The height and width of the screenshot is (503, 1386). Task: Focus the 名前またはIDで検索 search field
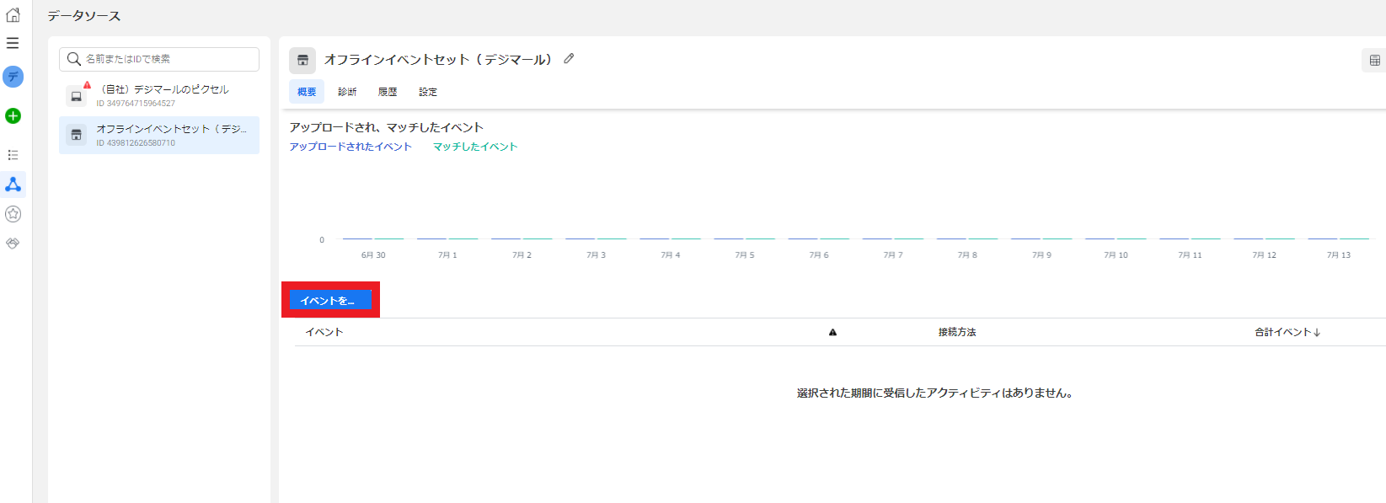coord(159,59)
